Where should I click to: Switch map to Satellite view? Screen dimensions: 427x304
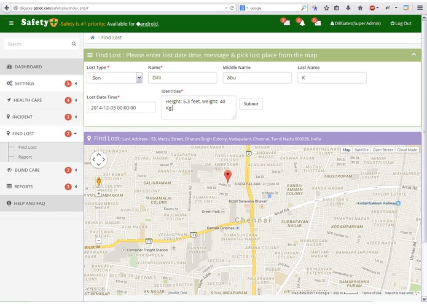click(361, 150)
